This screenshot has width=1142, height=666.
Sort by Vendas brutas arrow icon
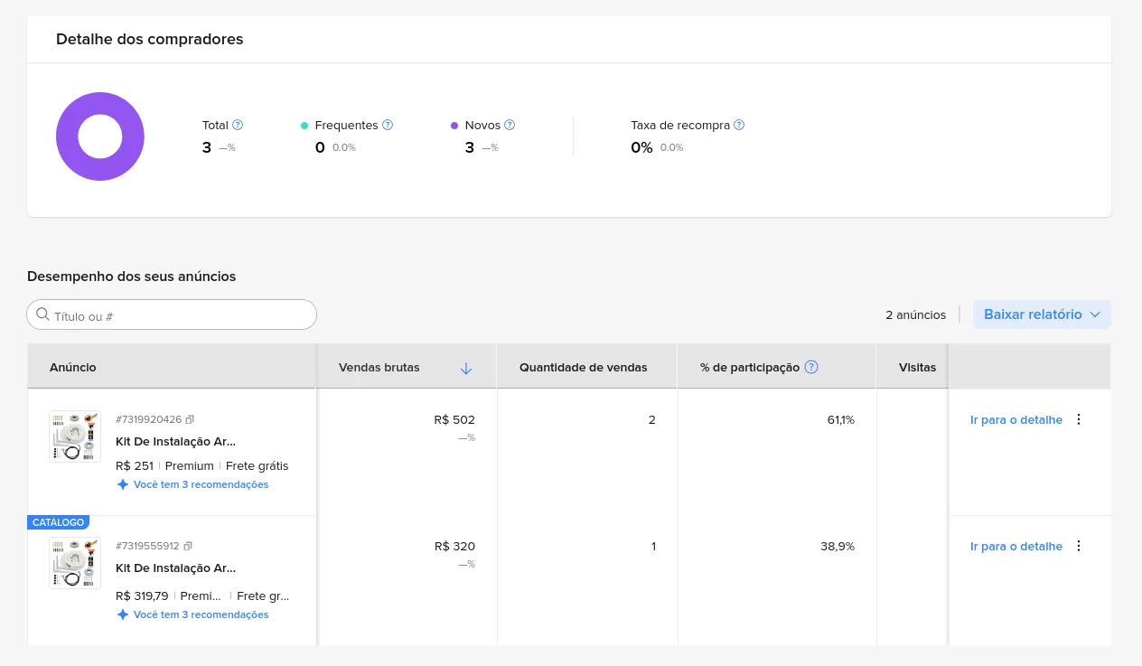(466, 368)
